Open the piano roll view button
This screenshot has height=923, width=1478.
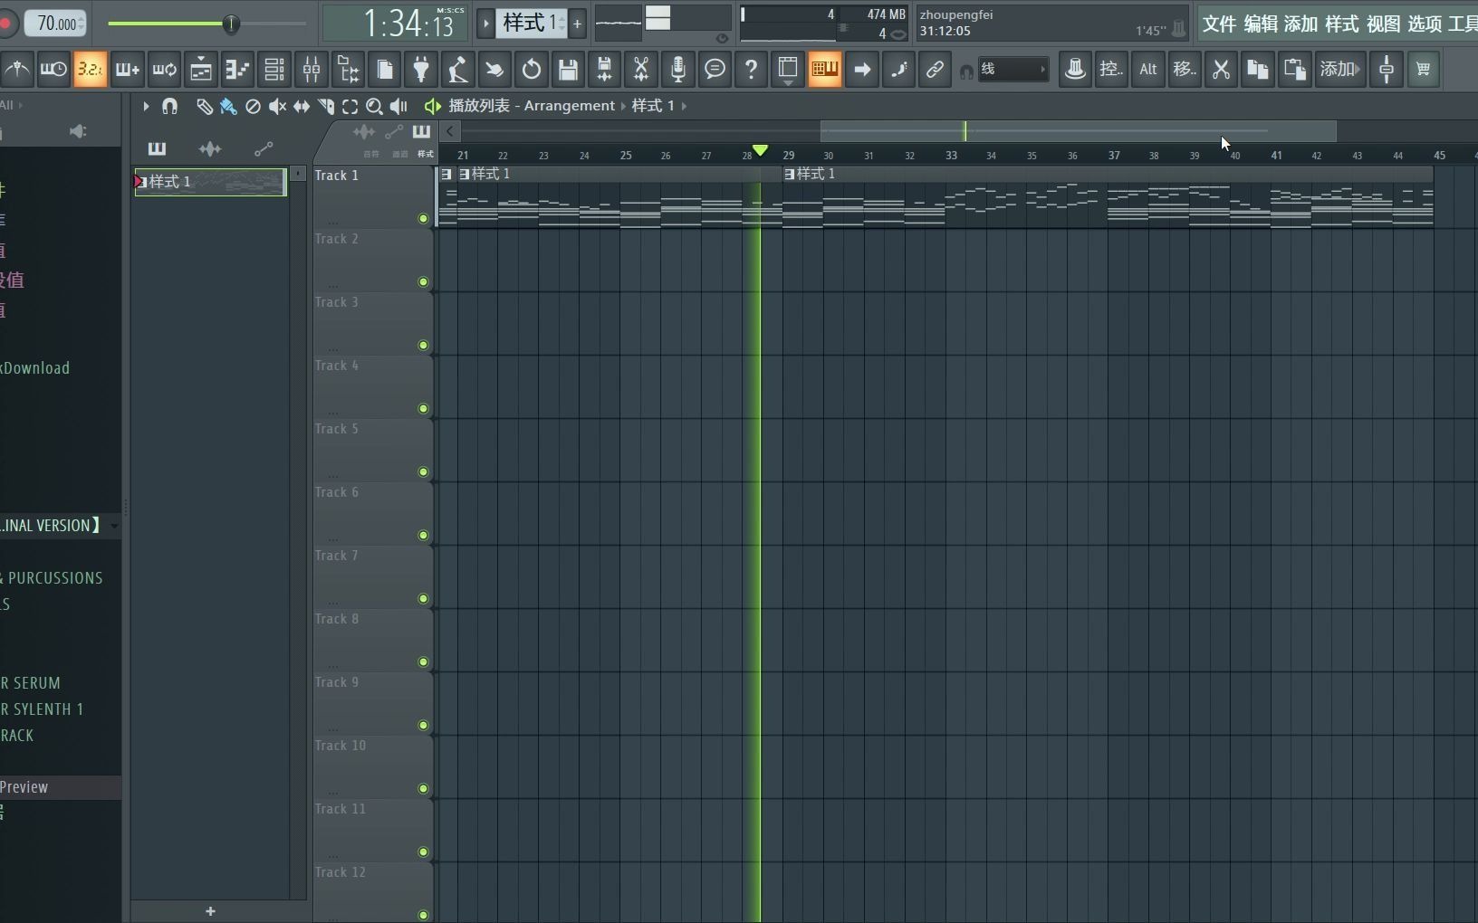pos(237,69)
